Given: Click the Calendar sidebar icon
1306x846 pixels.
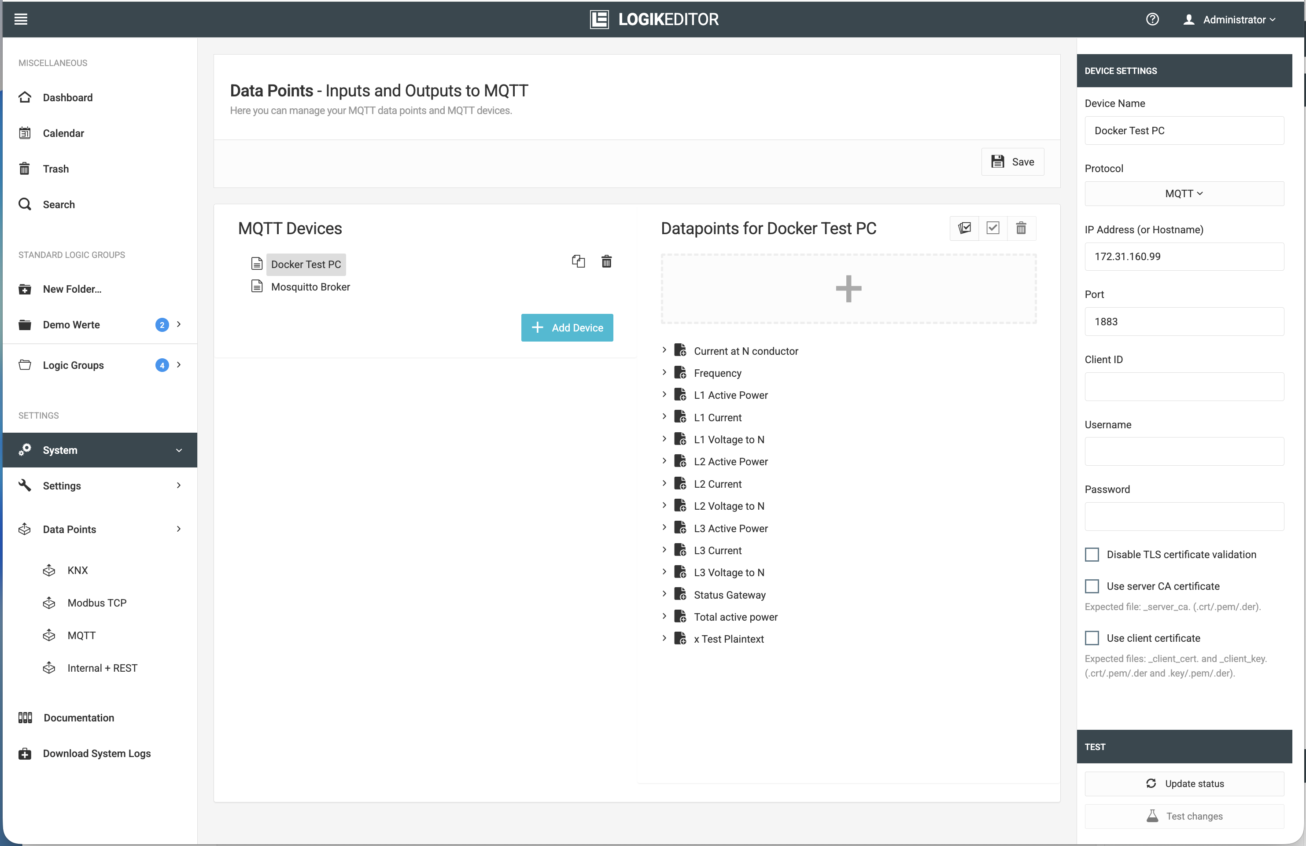Looking at the screenshot, I should [25, 133].
